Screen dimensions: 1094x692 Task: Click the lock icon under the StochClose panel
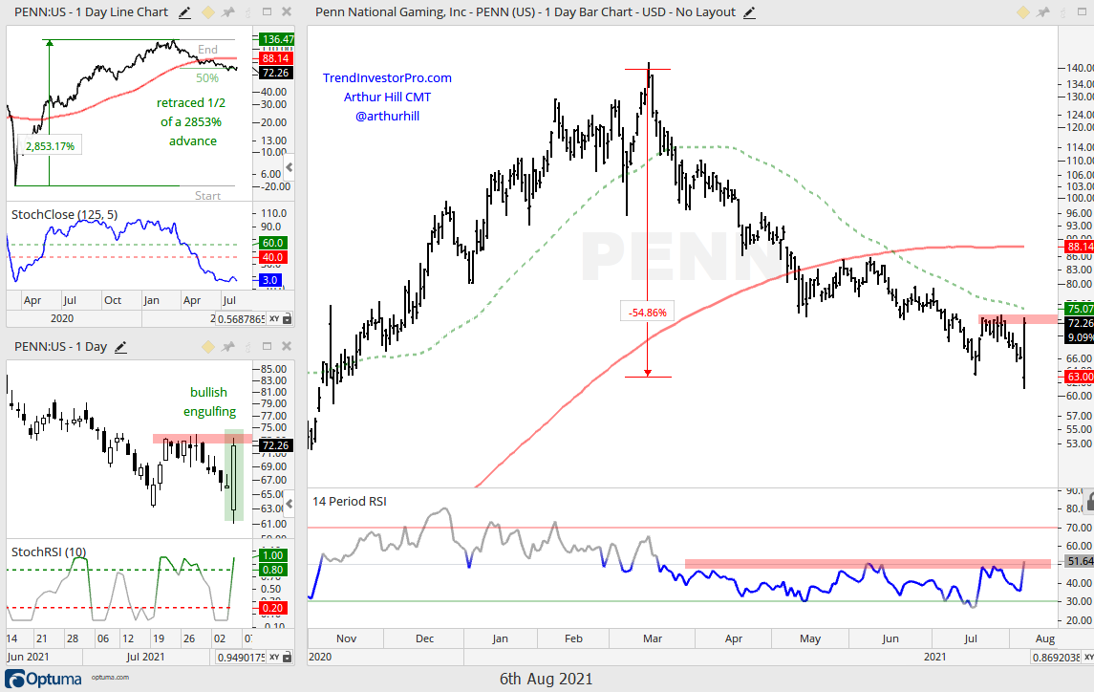point(288,319)
